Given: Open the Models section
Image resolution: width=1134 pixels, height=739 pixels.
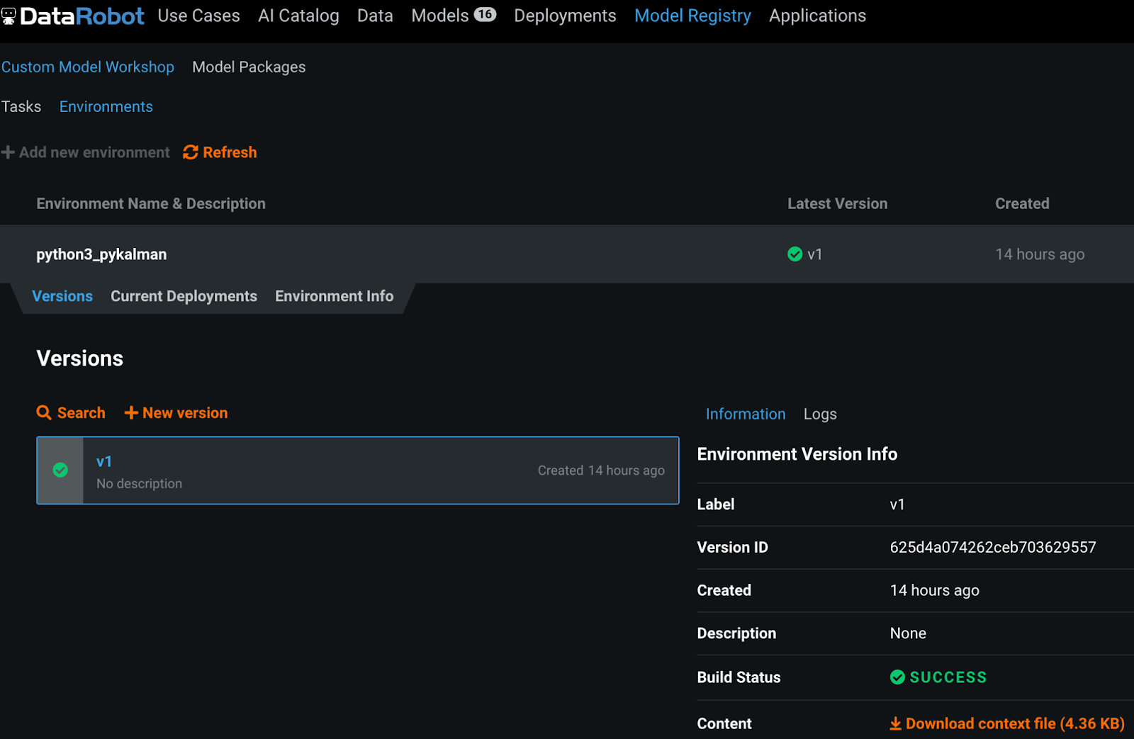Looking at the screenshot, I should 440,16.
